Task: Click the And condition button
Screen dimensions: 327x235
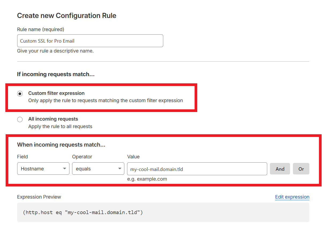Action: [x=280, y=169]
